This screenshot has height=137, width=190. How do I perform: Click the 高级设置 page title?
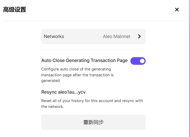pyautogui.click(x=15, y=10)
